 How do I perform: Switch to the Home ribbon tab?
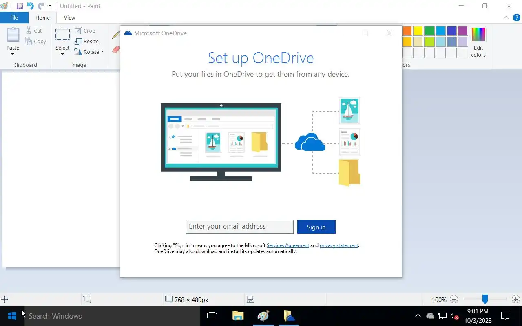coord(42,18)
